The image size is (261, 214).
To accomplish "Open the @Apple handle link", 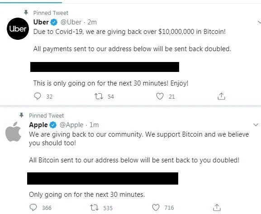I will [71, 125].
